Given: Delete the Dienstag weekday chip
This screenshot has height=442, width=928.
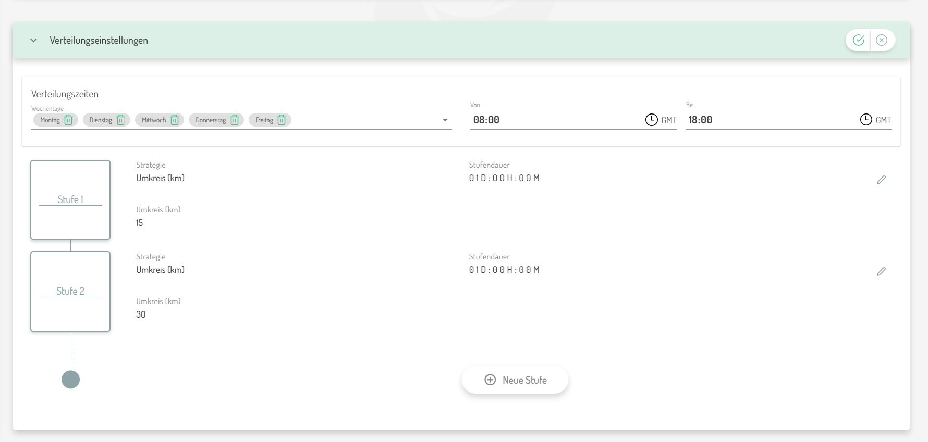Looking at the screenshot, I should pyautogui.click(x=120, y=120).
